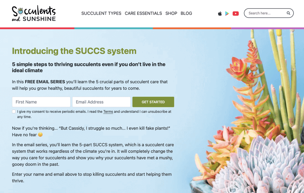Click the red segment of the color bar
Screen dimensions: 304x193
pos(37,28)
